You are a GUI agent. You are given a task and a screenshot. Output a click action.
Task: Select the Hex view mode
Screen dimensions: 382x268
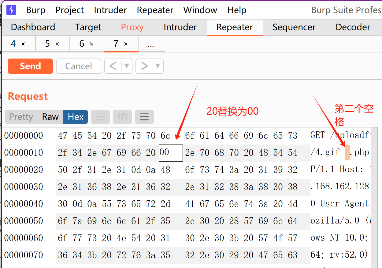(x=76, y=117)
